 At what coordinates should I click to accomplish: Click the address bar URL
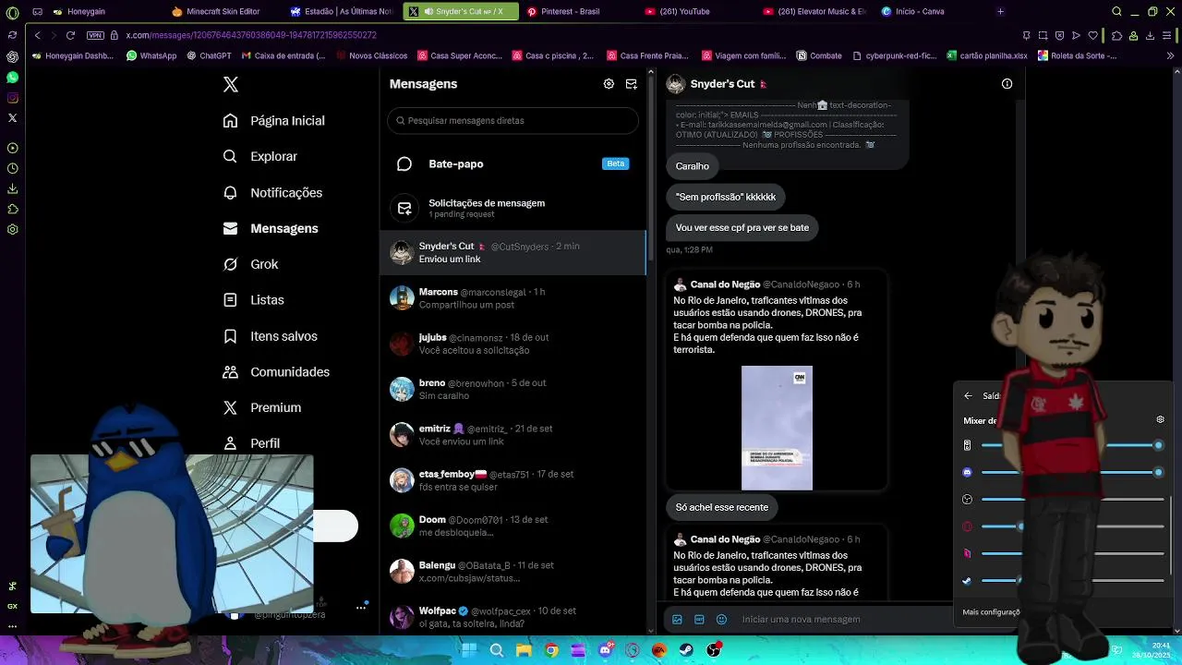pos(251,35)
